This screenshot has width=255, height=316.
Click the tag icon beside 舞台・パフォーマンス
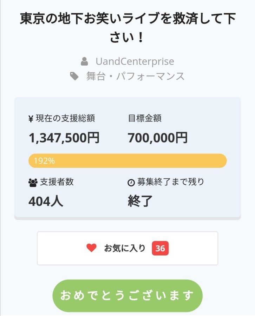pyautogui.click(x=74, y=76)
